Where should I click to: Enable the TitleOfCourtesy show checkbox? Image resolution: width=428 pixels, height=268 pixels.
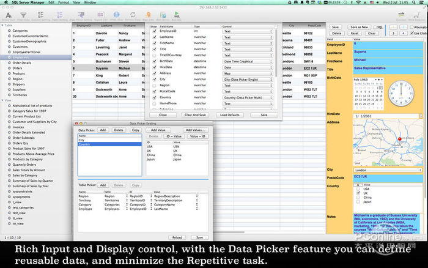154,56
